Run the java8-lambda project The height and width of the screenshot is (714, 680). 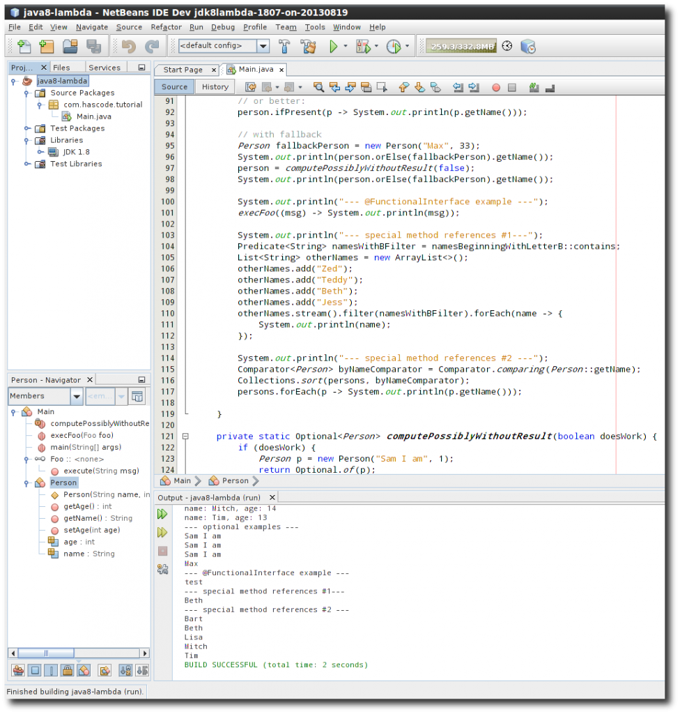pos(333,46)
